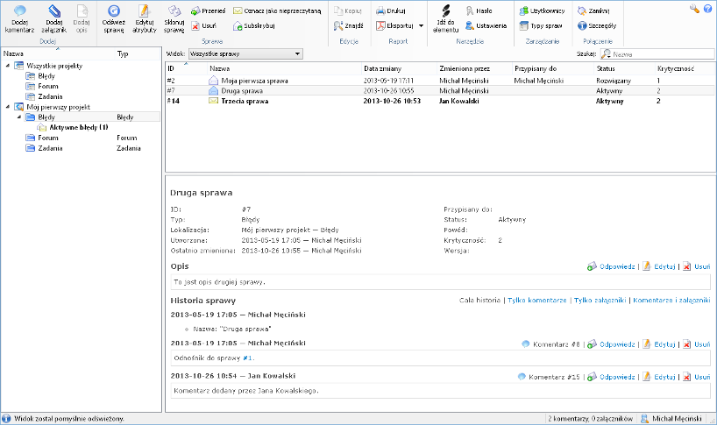Open Ustawienia settings
The image size is (717, 425).
point(486,26)
